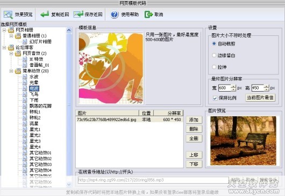Click the page icon beside 下雨

[25, 100]
